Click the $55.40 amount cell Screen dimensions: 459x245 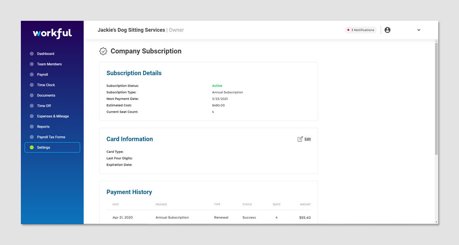tap(305, 218)
